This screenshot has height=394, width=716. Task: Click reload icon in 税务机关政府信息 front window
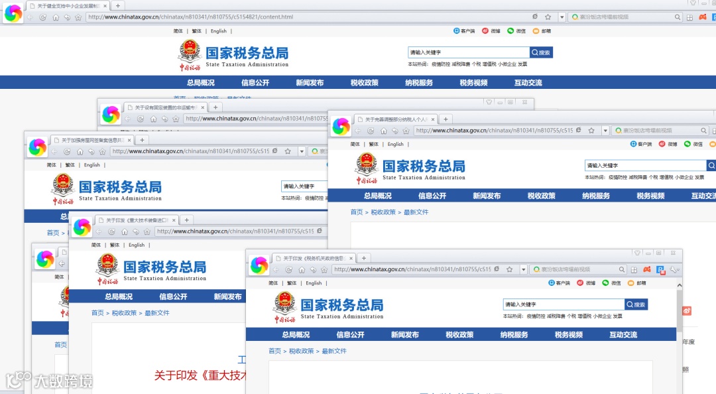point(288,270)
